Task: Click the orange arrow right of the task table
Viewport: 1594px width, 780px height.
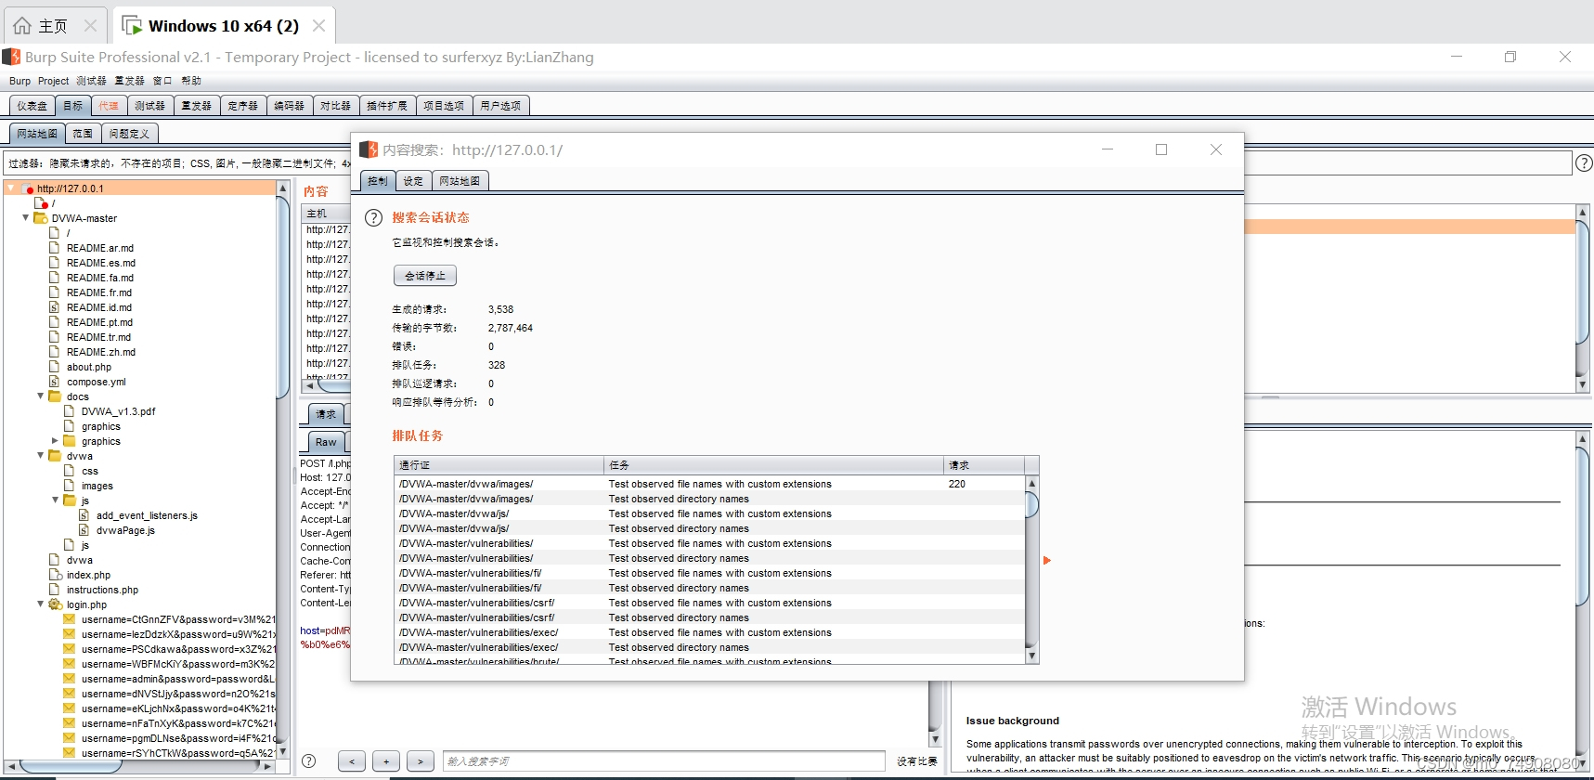Action: point(1047,560)
